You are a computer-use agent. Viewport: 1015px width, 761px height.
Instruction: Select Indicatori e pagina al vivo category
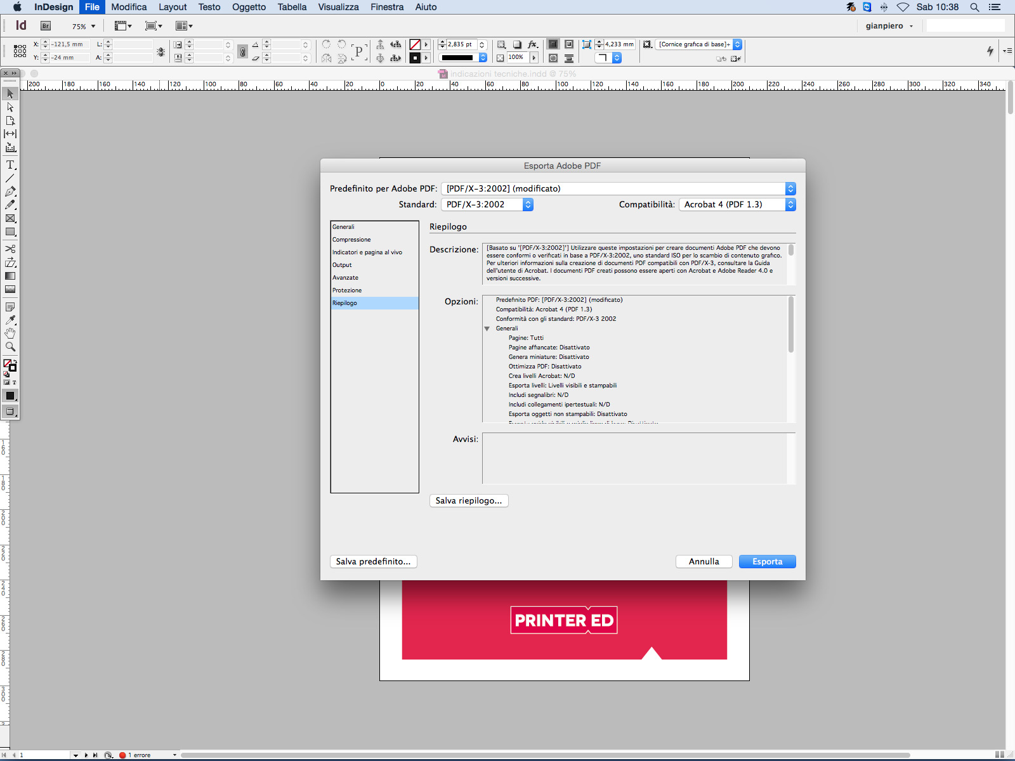(x=374, y=252)
